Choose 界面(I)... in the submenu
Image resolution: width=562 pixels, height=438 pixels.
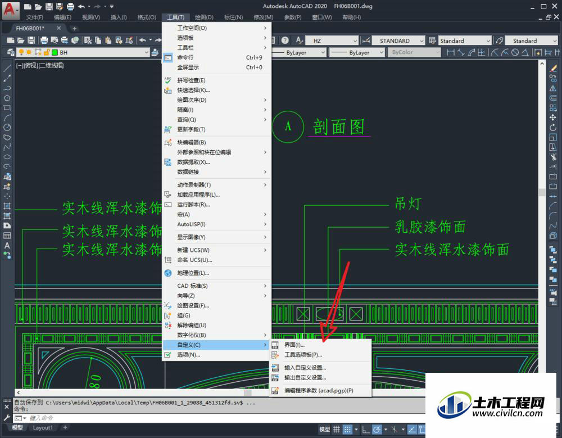coord(320,345)
